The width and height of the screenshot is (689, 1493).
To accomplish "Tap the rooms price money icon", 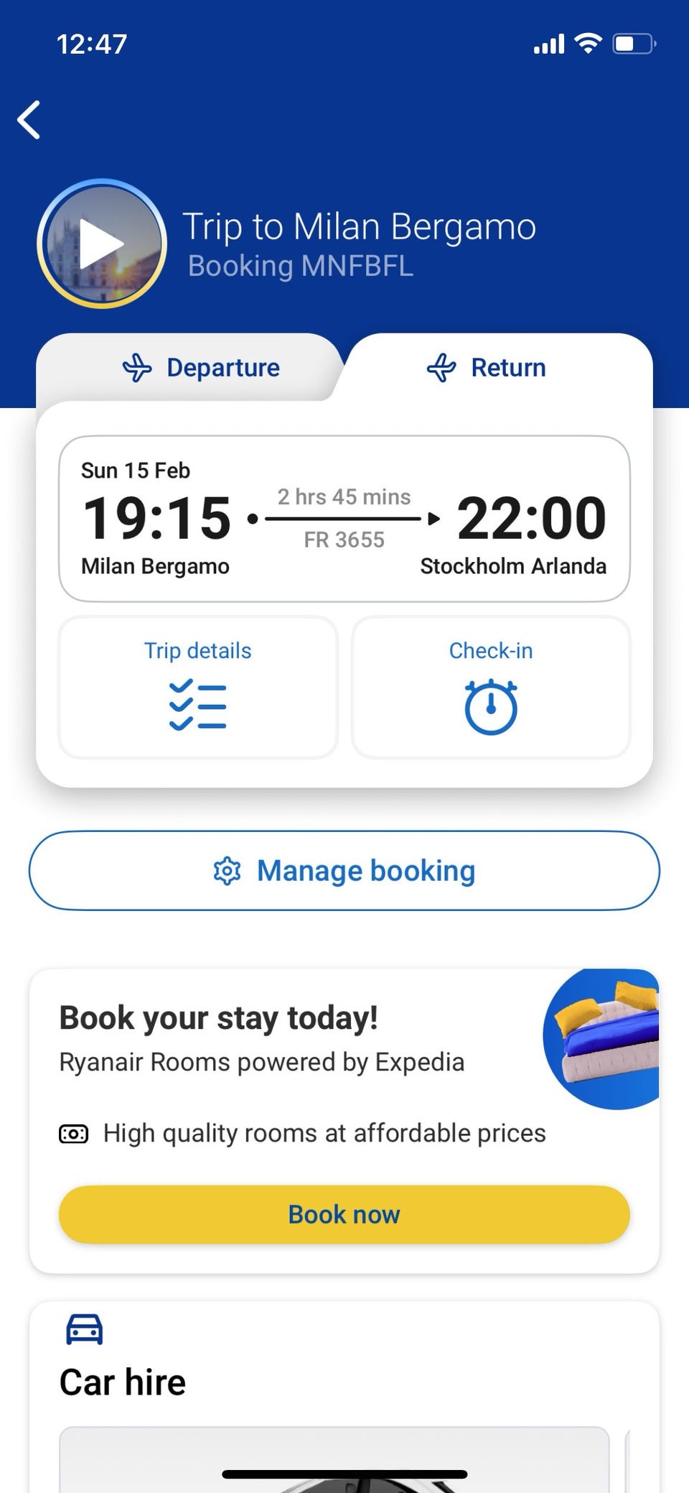I will [x=73, y=1134].
